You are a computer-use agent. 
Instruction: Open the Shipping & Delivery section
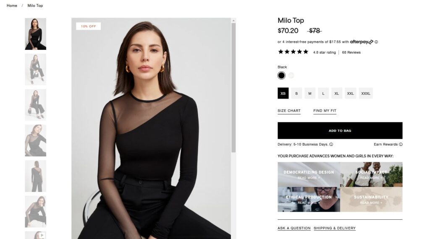[x=335, y=229]
